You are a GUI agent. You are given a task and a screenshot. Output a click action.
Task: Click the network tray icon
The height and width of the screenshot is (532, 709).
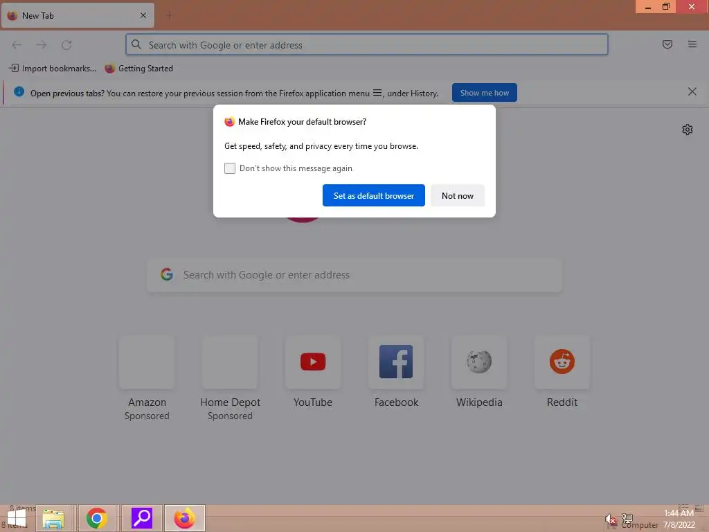(x=627, y=518)
